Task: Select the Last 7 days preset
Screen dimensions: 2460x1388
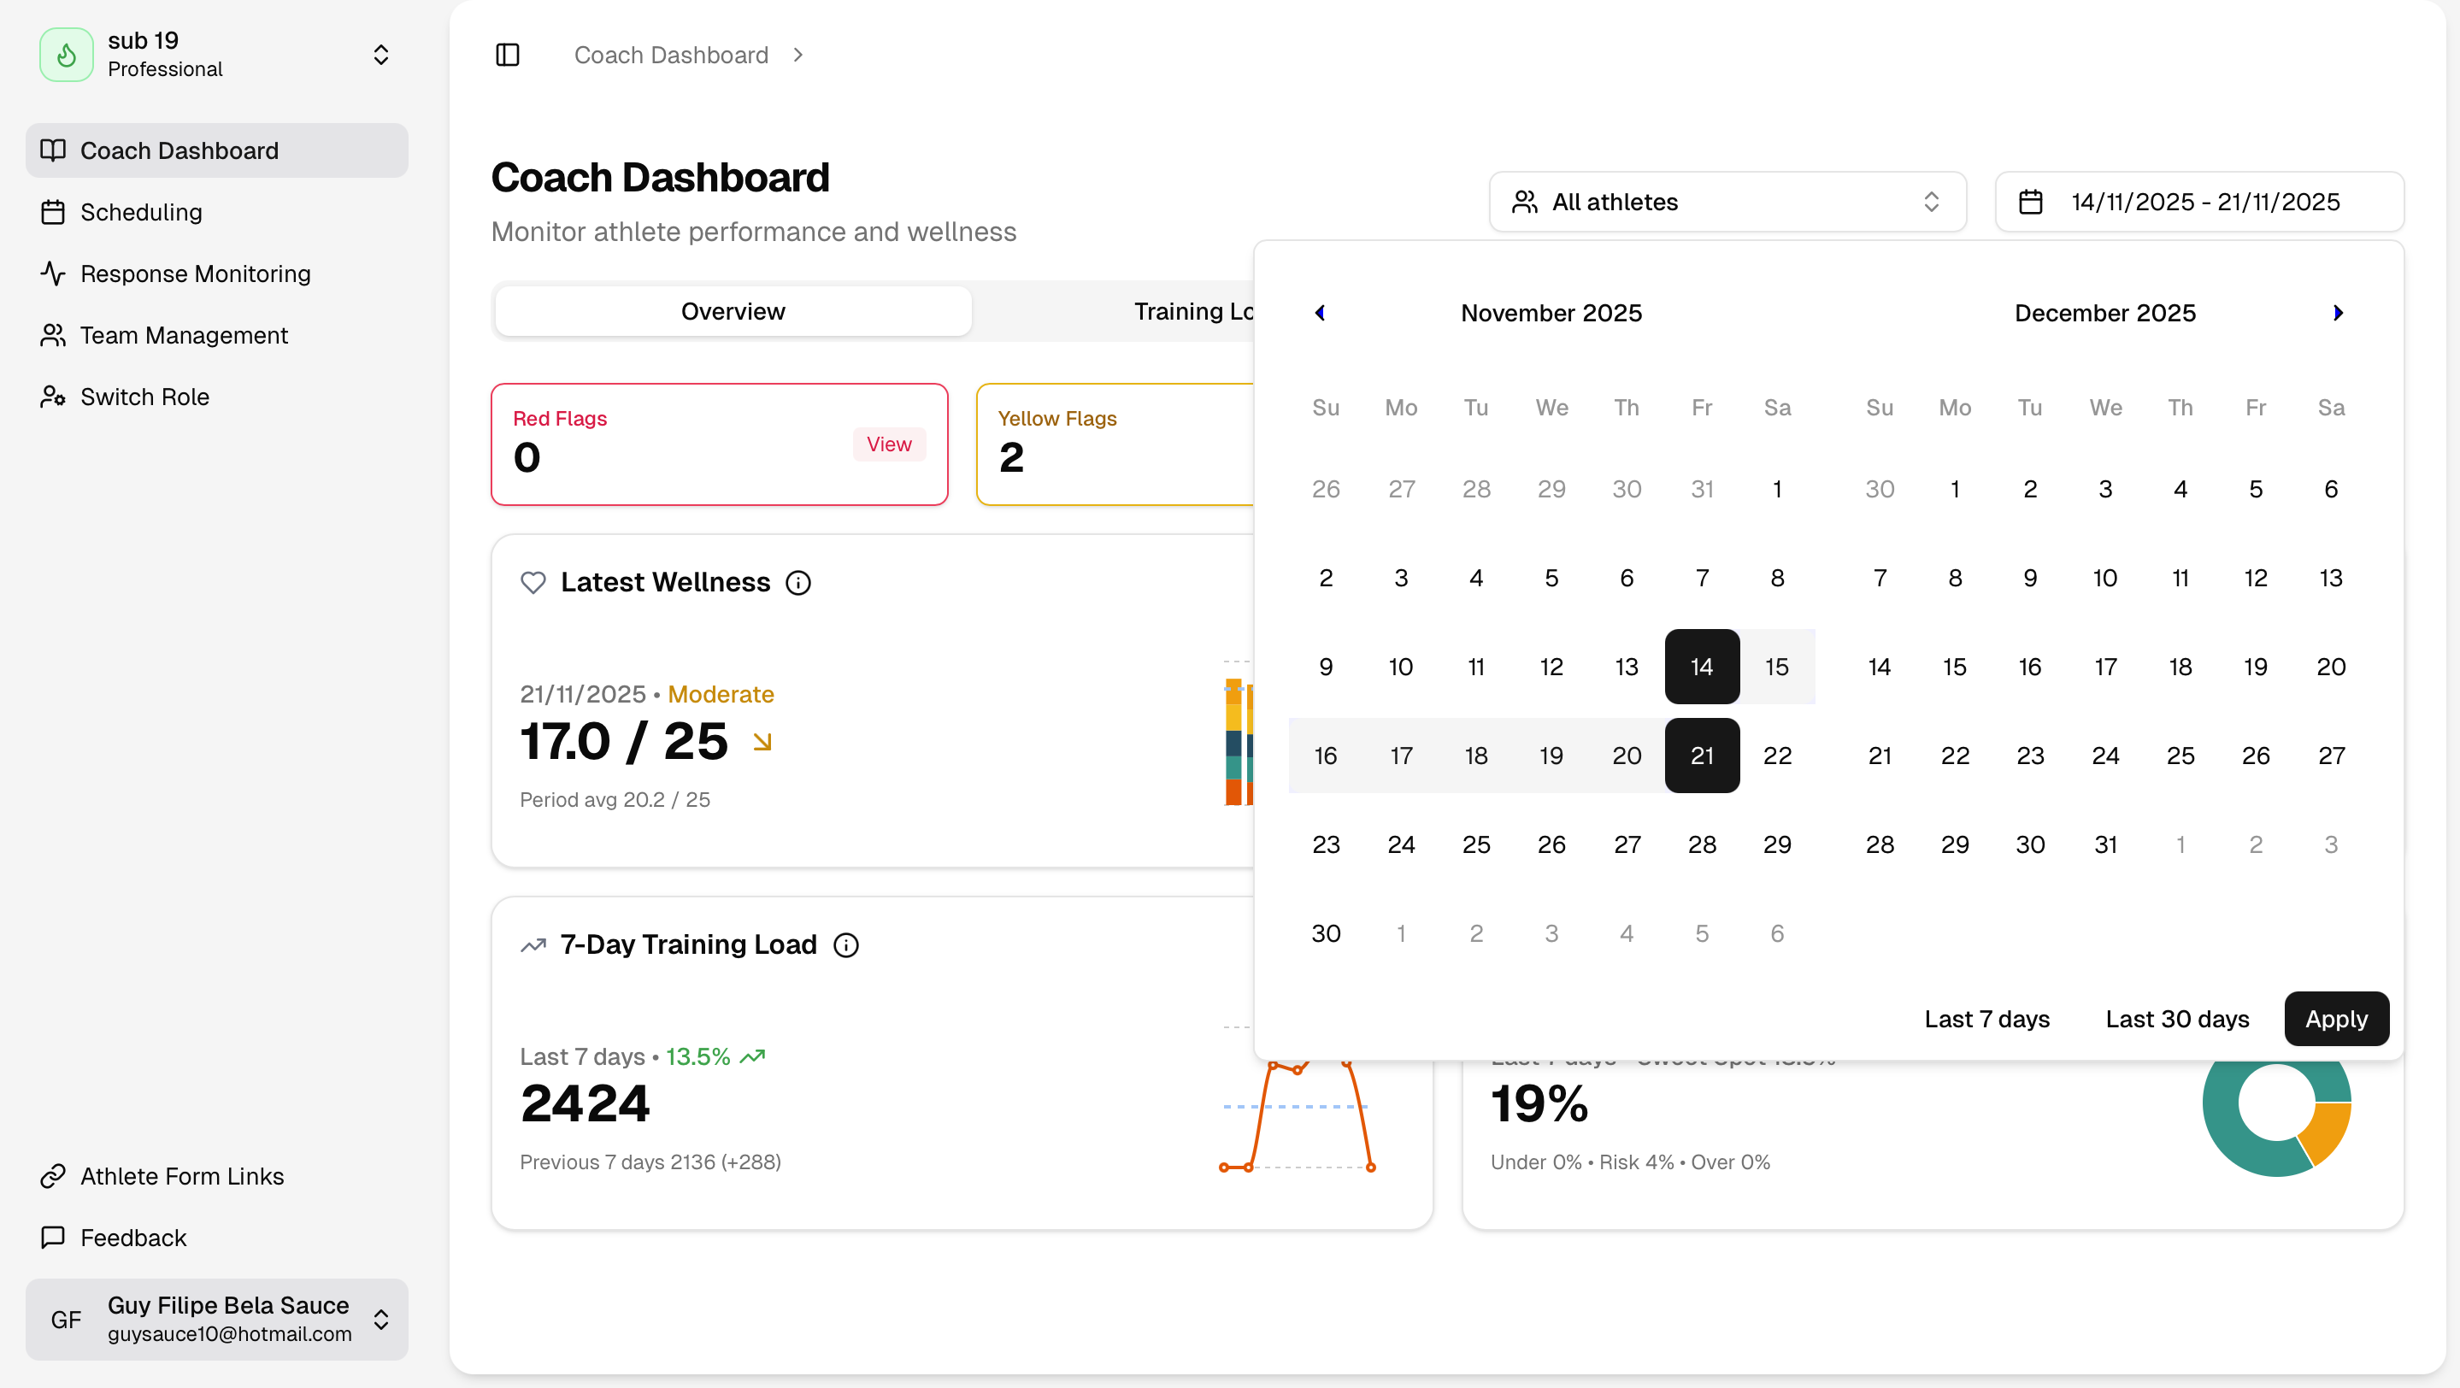Action: [1986, 1019]
